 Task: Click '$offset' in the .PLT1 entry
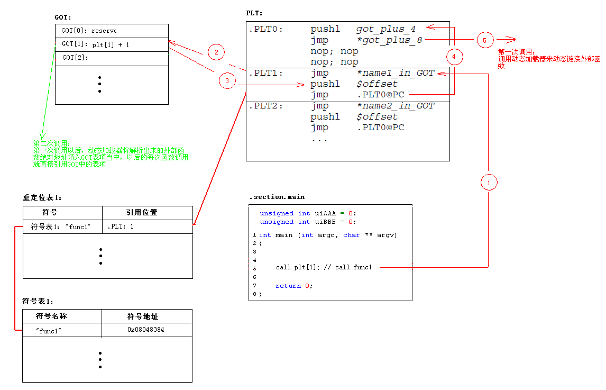click(x=377, y=84)
